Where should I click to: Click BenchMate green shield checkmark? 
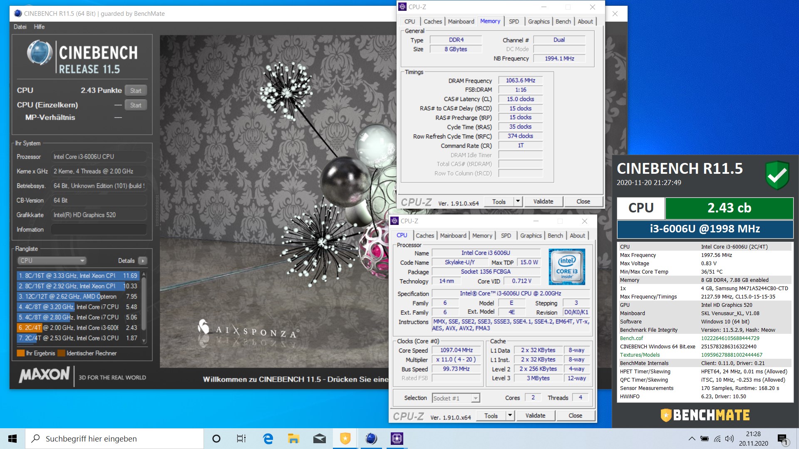[777, 175]
